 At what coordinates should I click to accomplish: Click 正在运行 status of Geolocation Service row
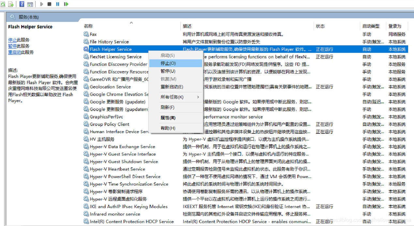pos(324,87)
